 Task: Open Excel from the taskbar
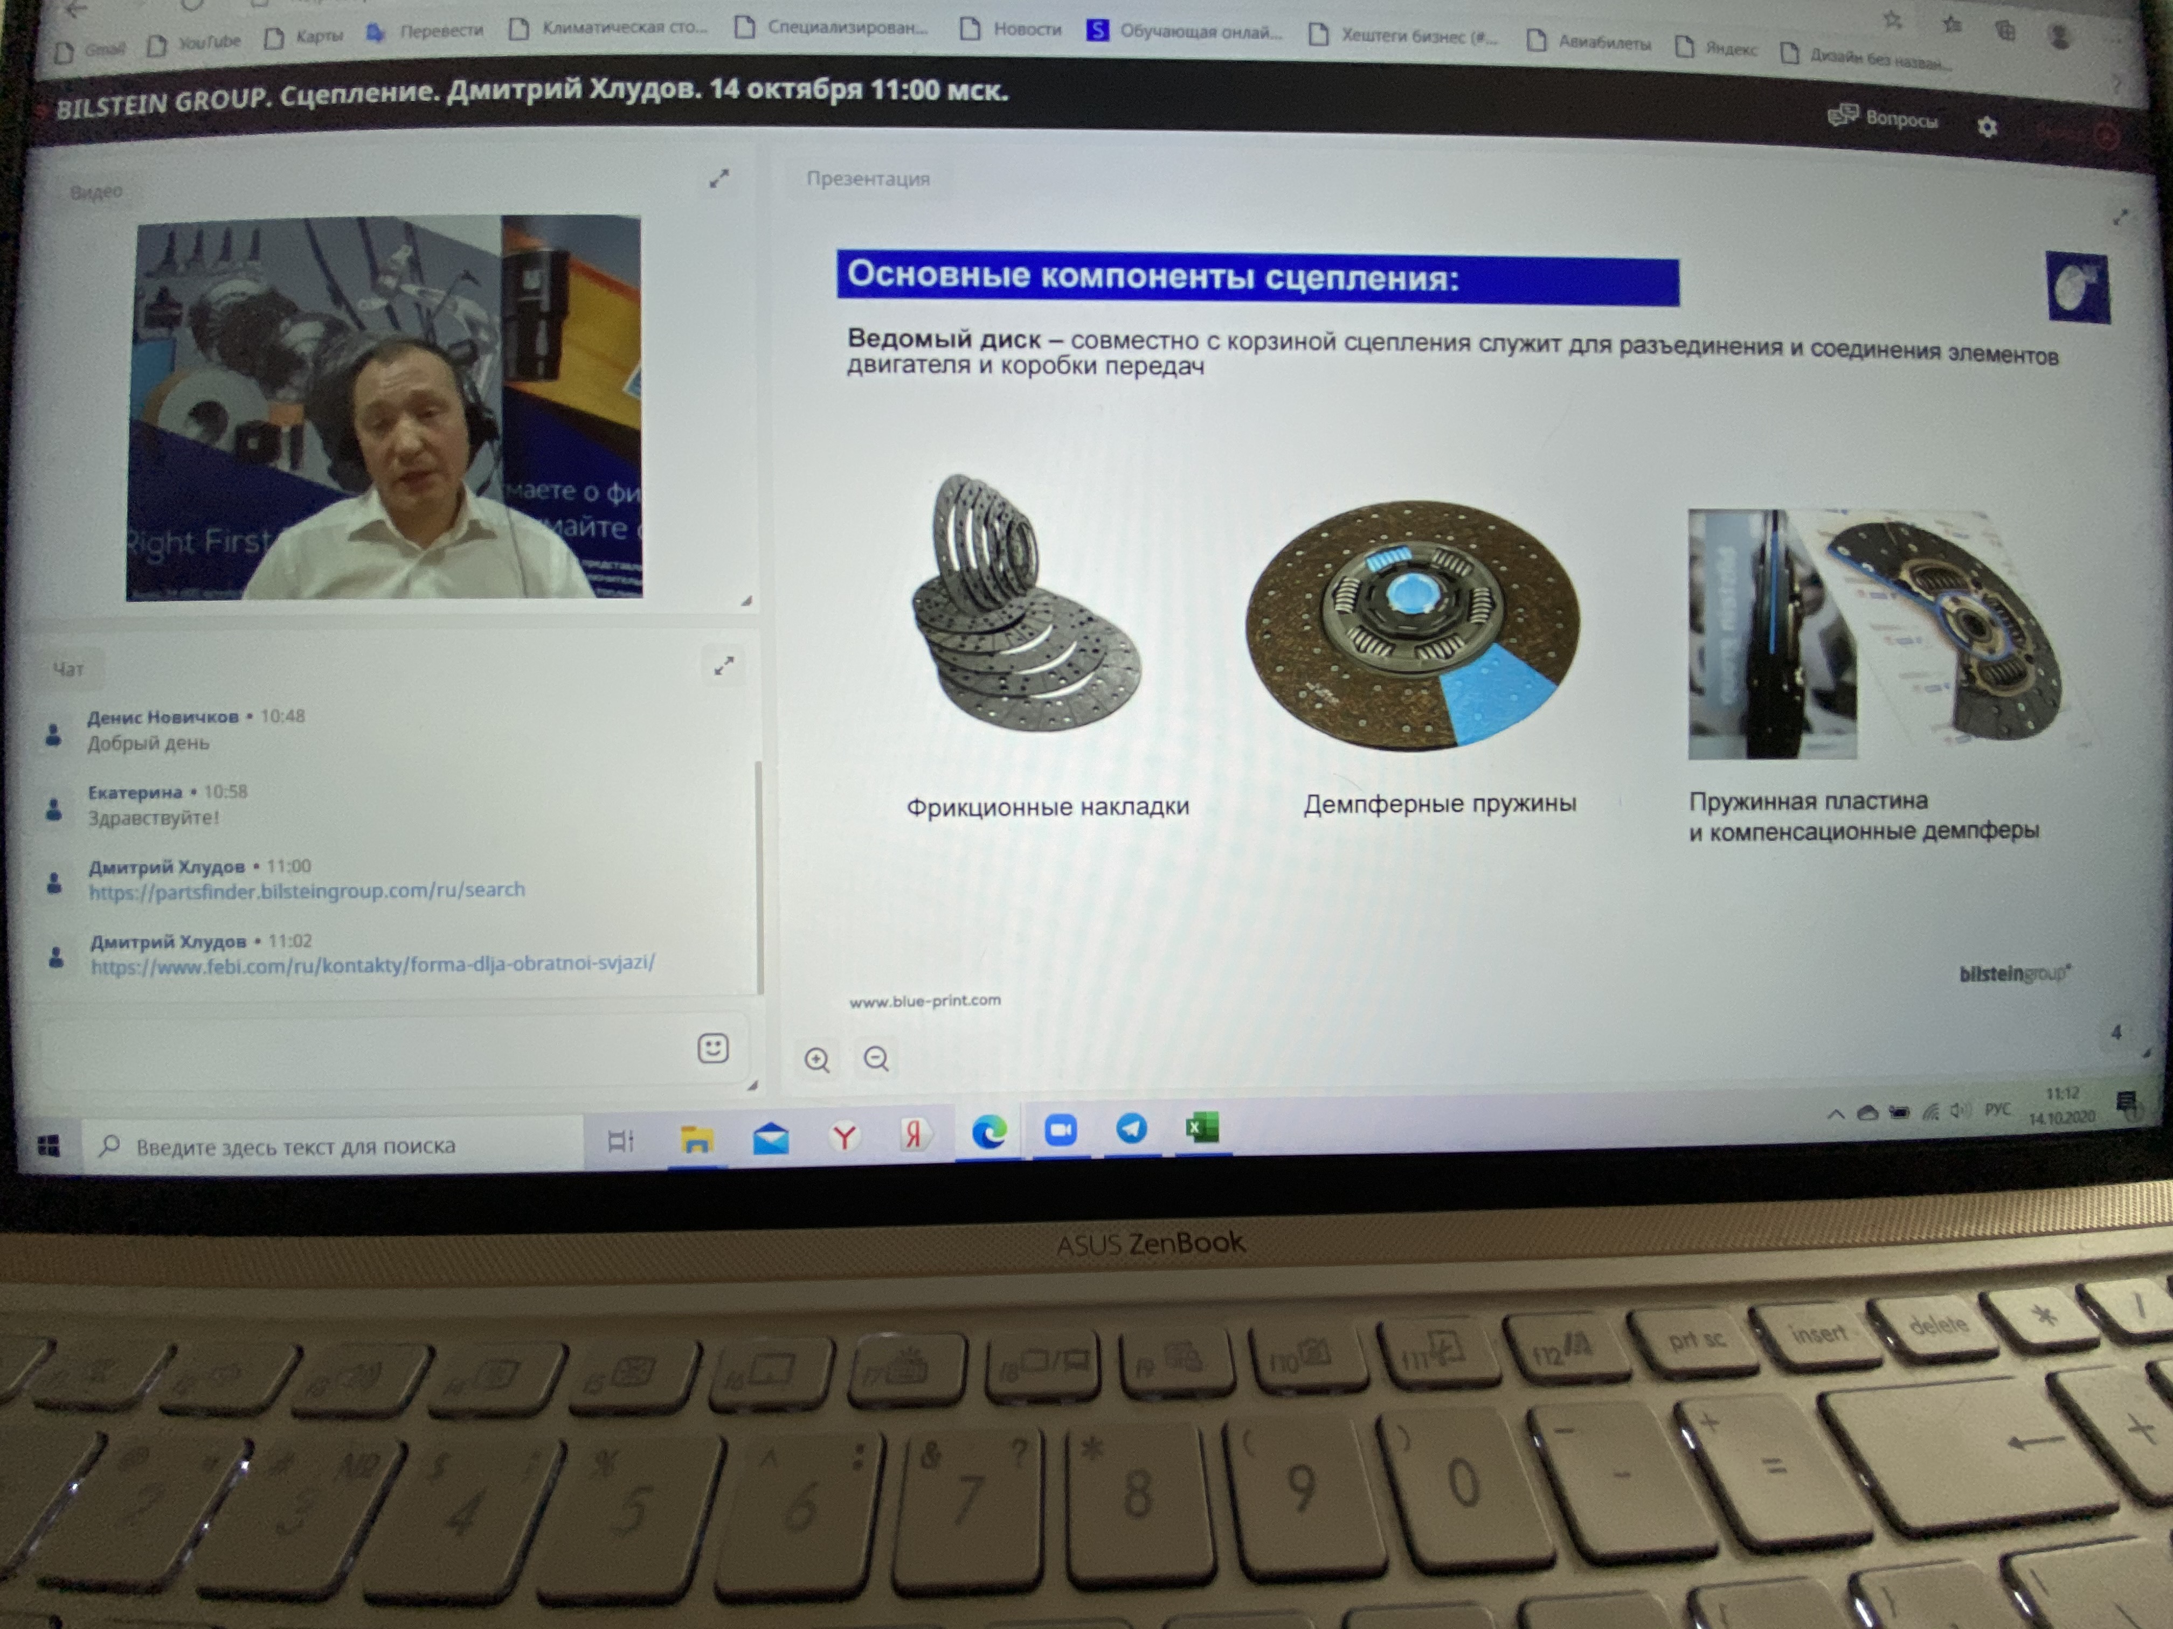pos(1201,1127)
